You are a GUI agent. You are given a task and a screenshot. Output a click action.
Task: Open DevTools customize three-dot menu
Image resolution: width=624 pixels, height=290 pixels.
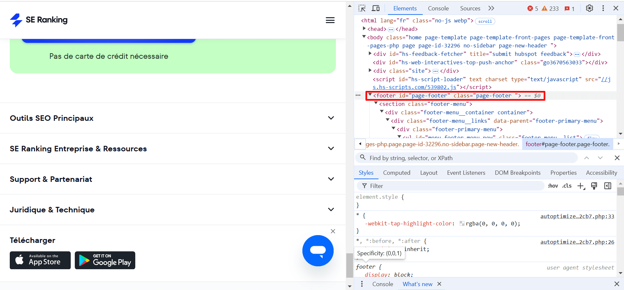click(x=603, y=8)
